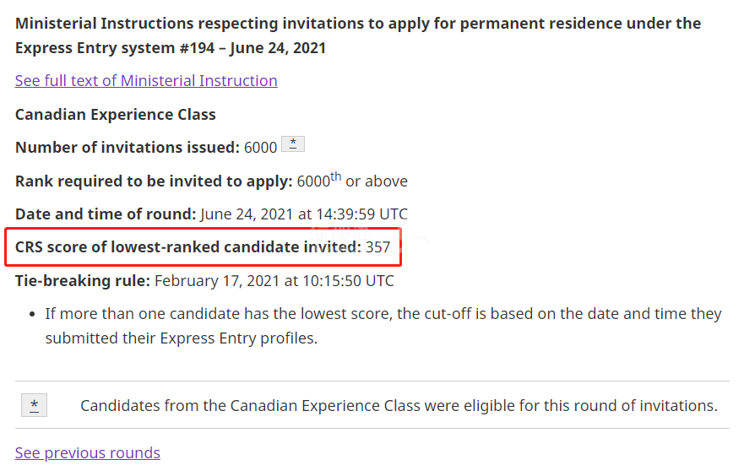Click the asterisk footnote marker beside 6000
744x476 pixels.
293,143
